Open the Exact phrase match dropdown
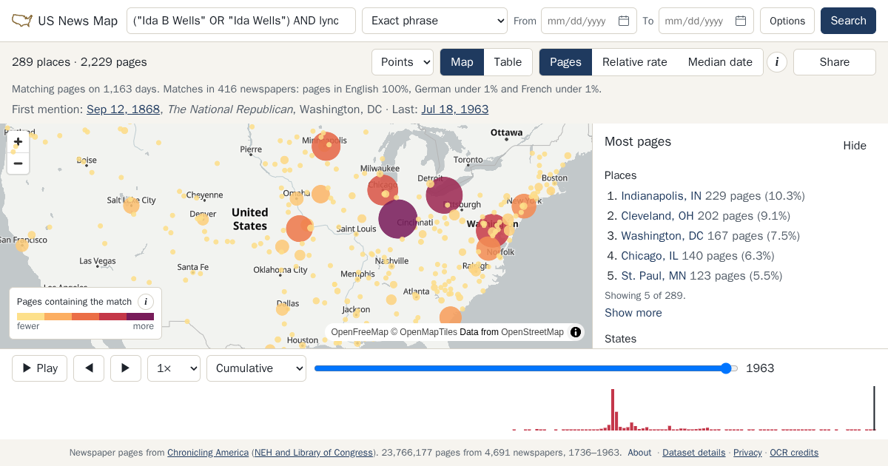 coord(434,21)
